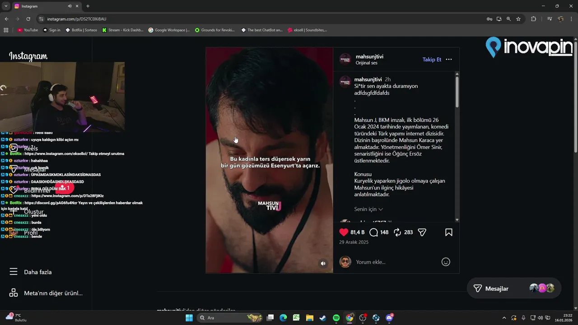
Task: Open zoom magnifier icon in address bar
Action: tap(508, 19)
